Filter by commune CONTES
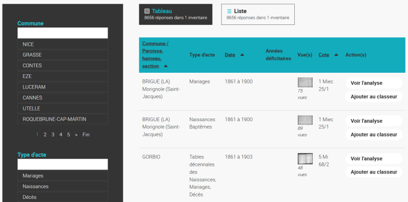 [x=63, y=66]
